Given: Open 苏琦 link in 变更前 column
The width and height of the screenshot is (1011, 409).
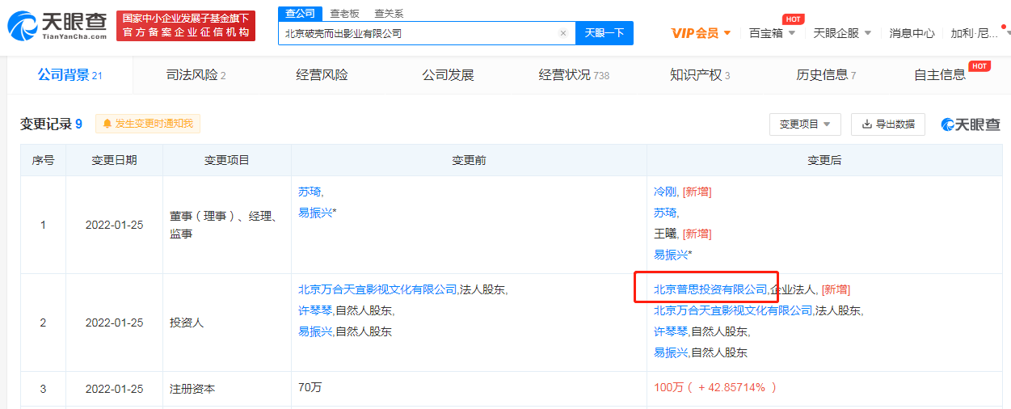Looking at the screenshot, I should 310,192.
